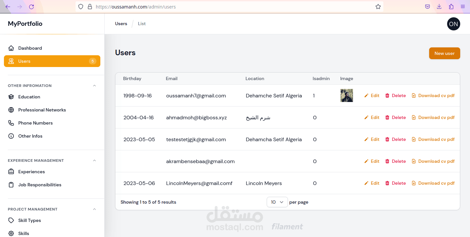Collapse the Project Management section

(x=94, y=209)
